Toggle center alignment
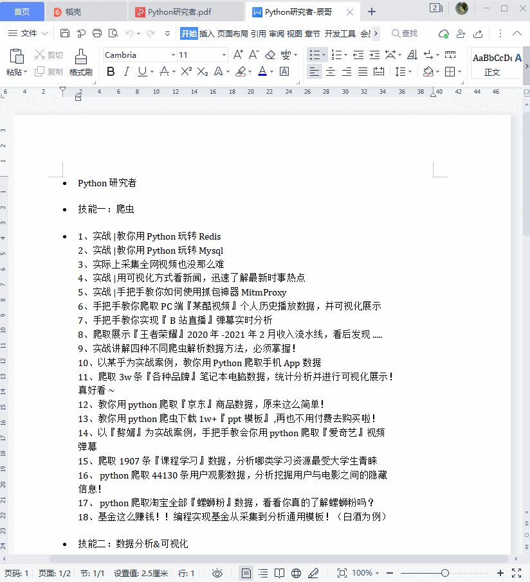The height and width of the screenshot is (582, 530). [331, 71]
